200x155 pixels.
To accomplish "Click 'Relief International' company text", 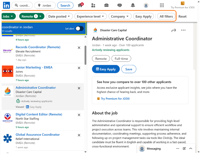I will (27, 139).
